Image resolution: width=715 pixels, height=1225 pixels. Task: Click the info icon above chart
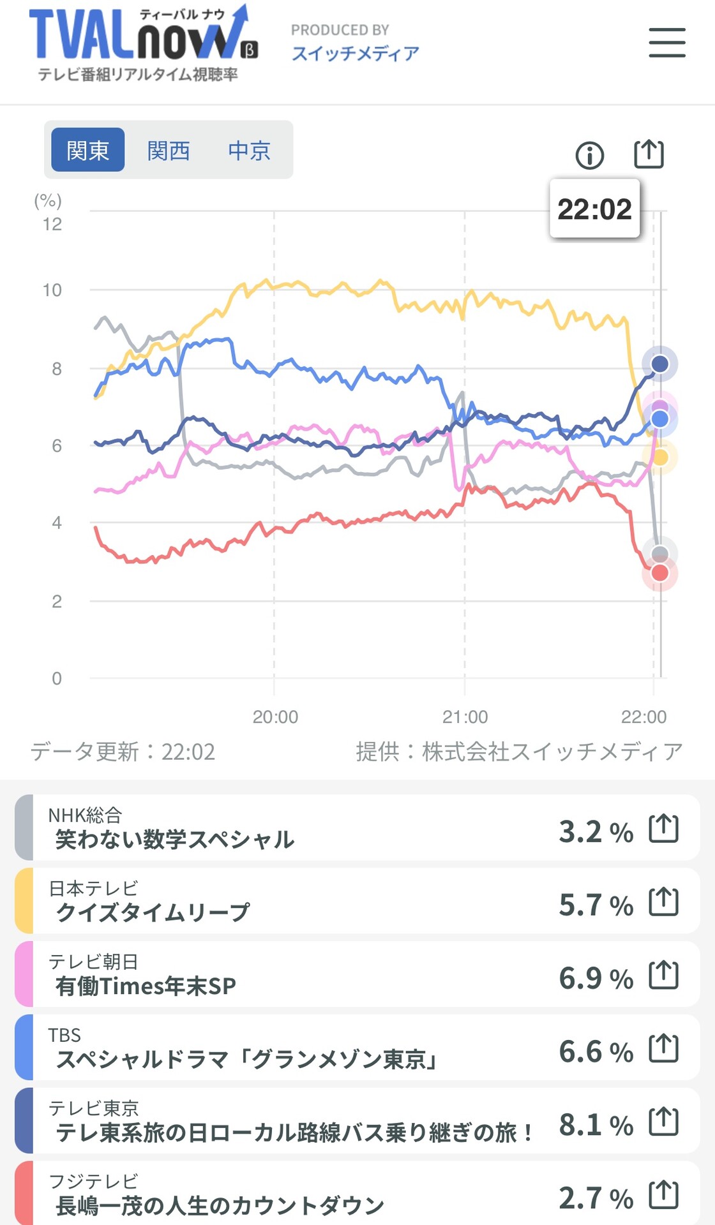coord(589,155)
